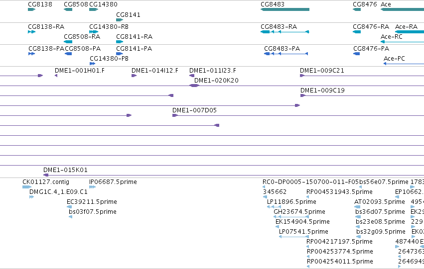
Task: Select the CG8476 gene glyph
Action: pos(357,9)
